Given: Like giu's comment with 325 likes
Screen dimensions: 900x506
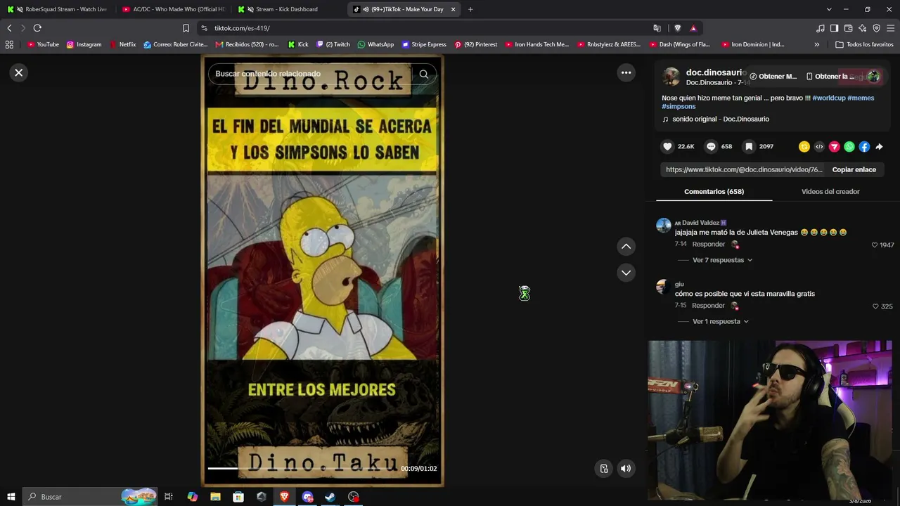Looking at the screenshot, I should coord(875,306).
